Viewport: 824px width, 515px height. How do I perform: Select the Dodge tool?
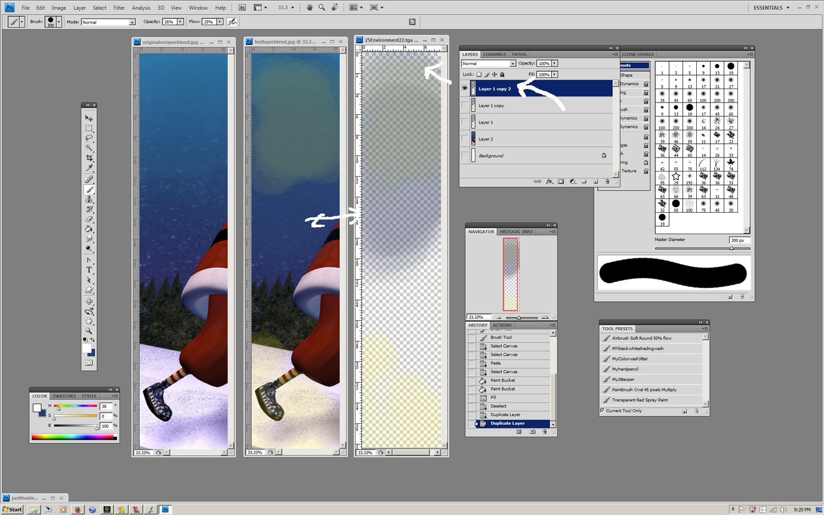89,249
